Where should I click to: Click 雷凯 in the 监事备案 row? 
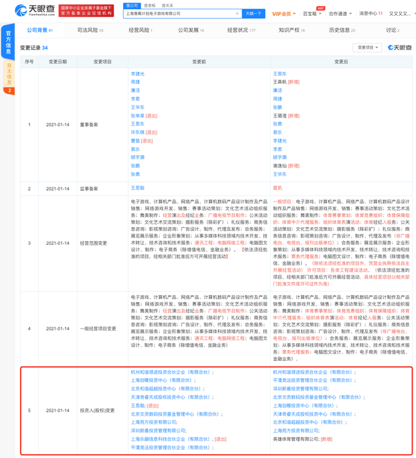click(277, 188)
